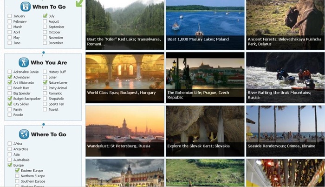This screenshot has width=325, height=187.
Task: Click the 'Explore the Slovak Karst; Slovakia' caption
Action: point(198,146)
